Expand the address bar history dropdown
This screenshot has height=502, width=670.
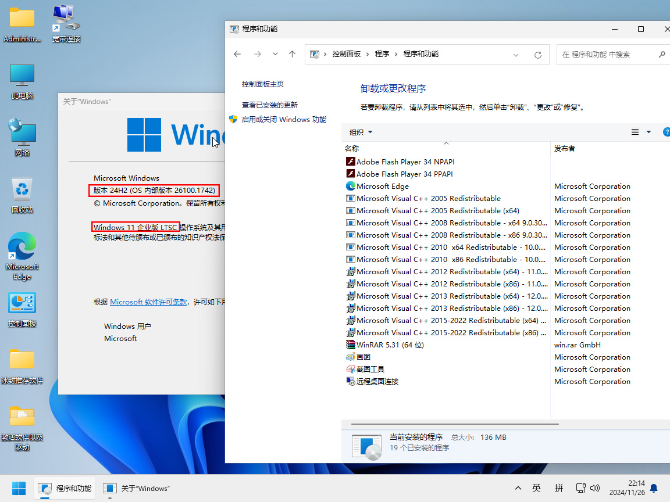(516, 55)
